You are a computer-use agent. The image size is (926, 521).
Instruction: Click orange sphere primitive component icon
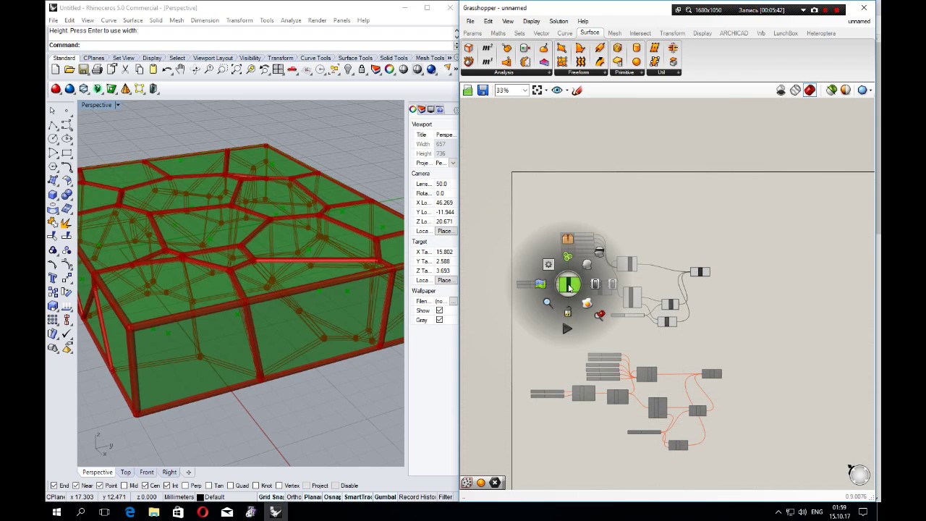tap(637, 62)
